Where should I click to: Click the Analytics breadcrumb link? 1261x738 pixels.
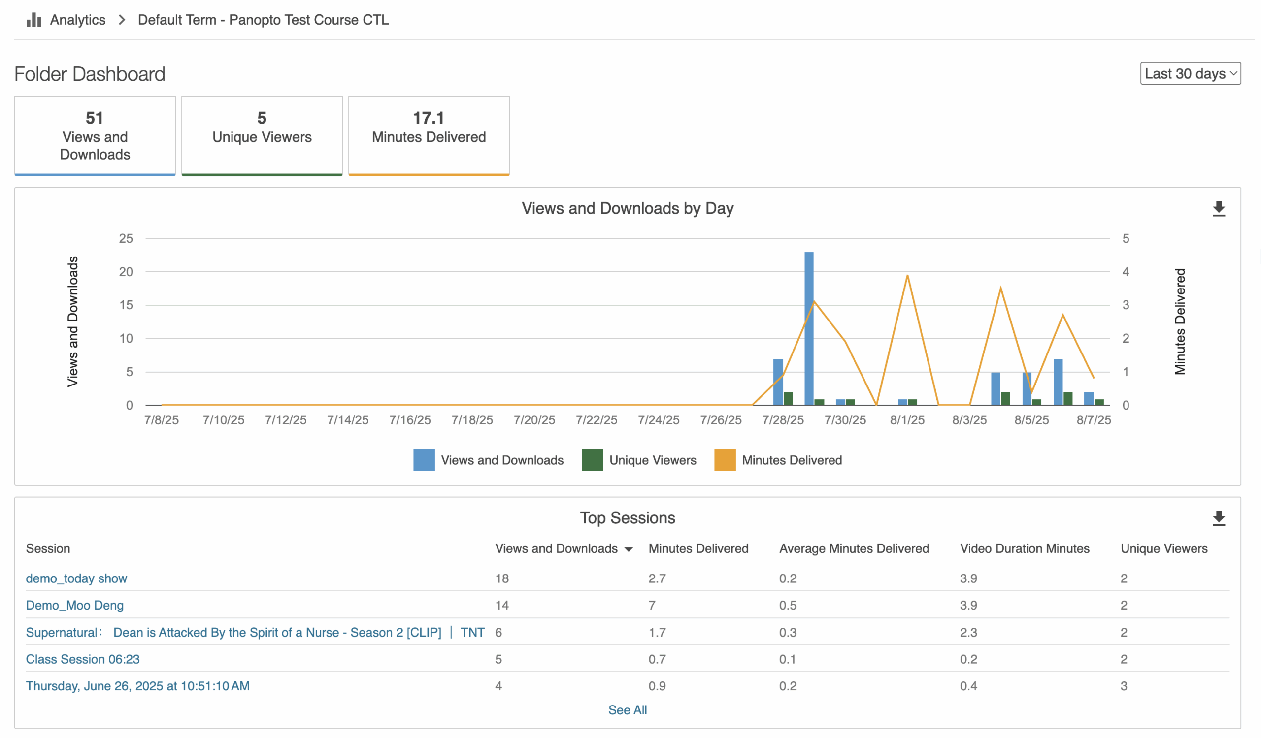coord(77,20)
